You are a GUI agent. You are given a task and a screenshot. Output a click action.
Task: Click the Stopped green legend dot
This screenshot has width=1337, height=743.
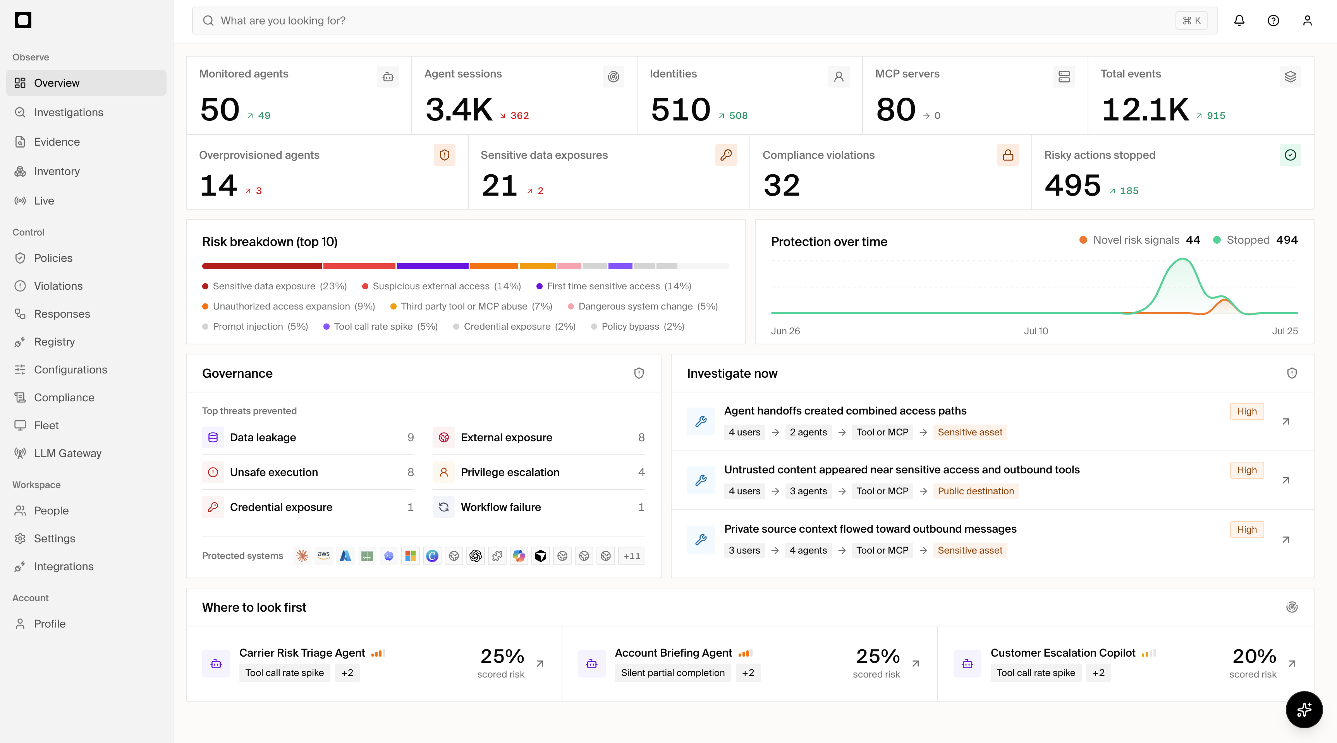pyautogui.click(x=1217, y=240)
